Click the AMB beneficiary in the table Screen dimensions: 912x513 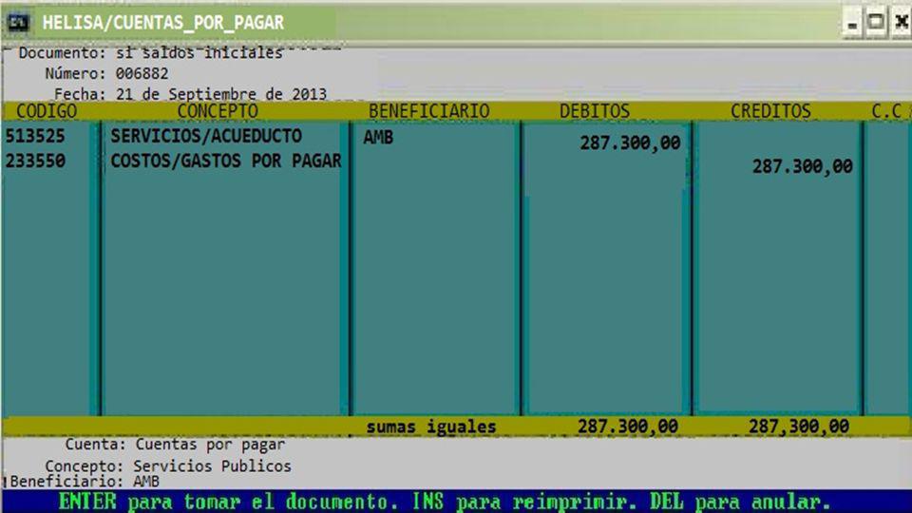[x=378, y=137]
